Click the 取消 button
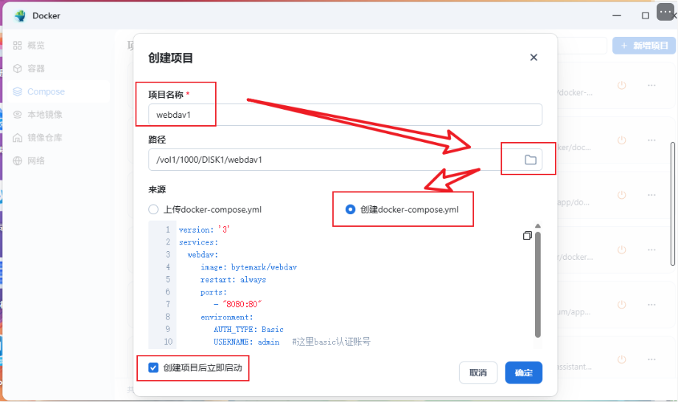The width and height of the screenshot is (678, 402). click(478, 373)
